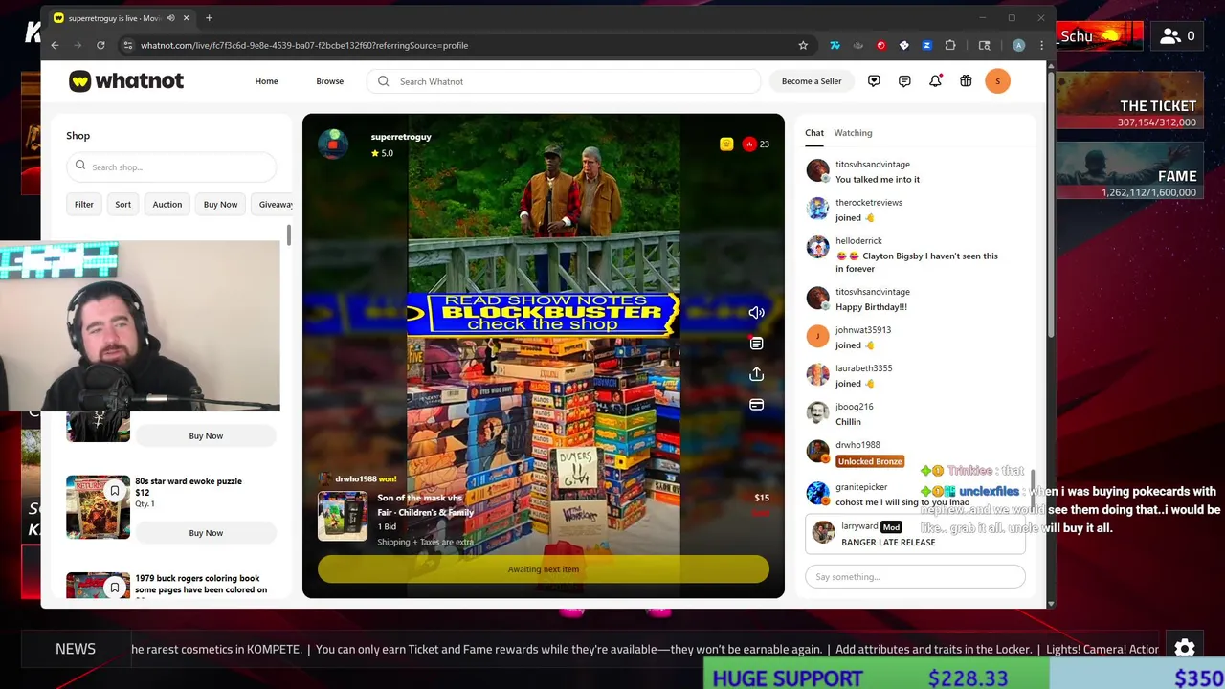Open site information icon in address bar
The height and width of the screenshot is (689, 1225).
[127, 45]
